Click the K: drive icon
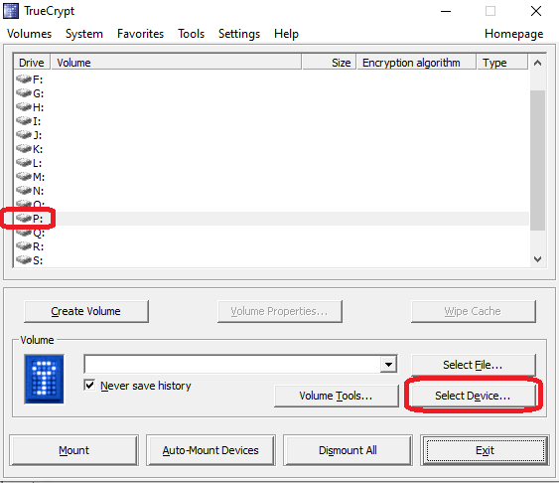The height and width of the screenshot is (483, 559). [24, 148]
